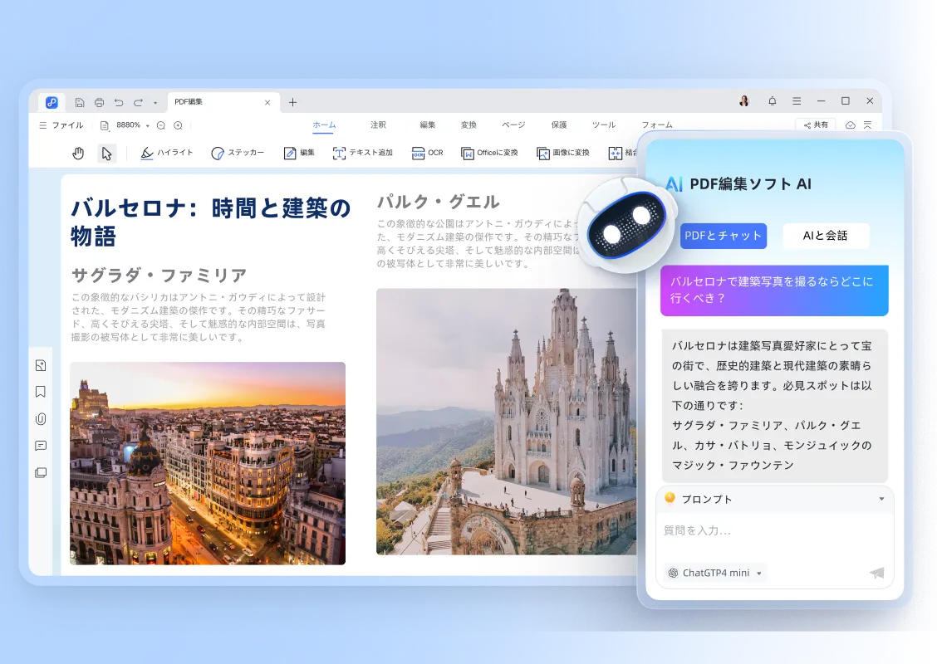Switch to the フォーム tab
This screenshot has height=664, width=937.
(657, 124)
